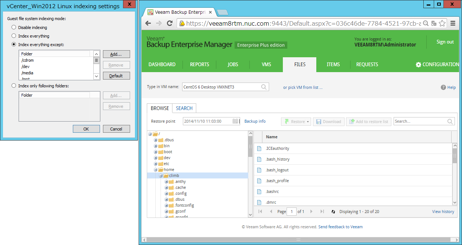Open the DASHBOARD tab

[162, 64]
